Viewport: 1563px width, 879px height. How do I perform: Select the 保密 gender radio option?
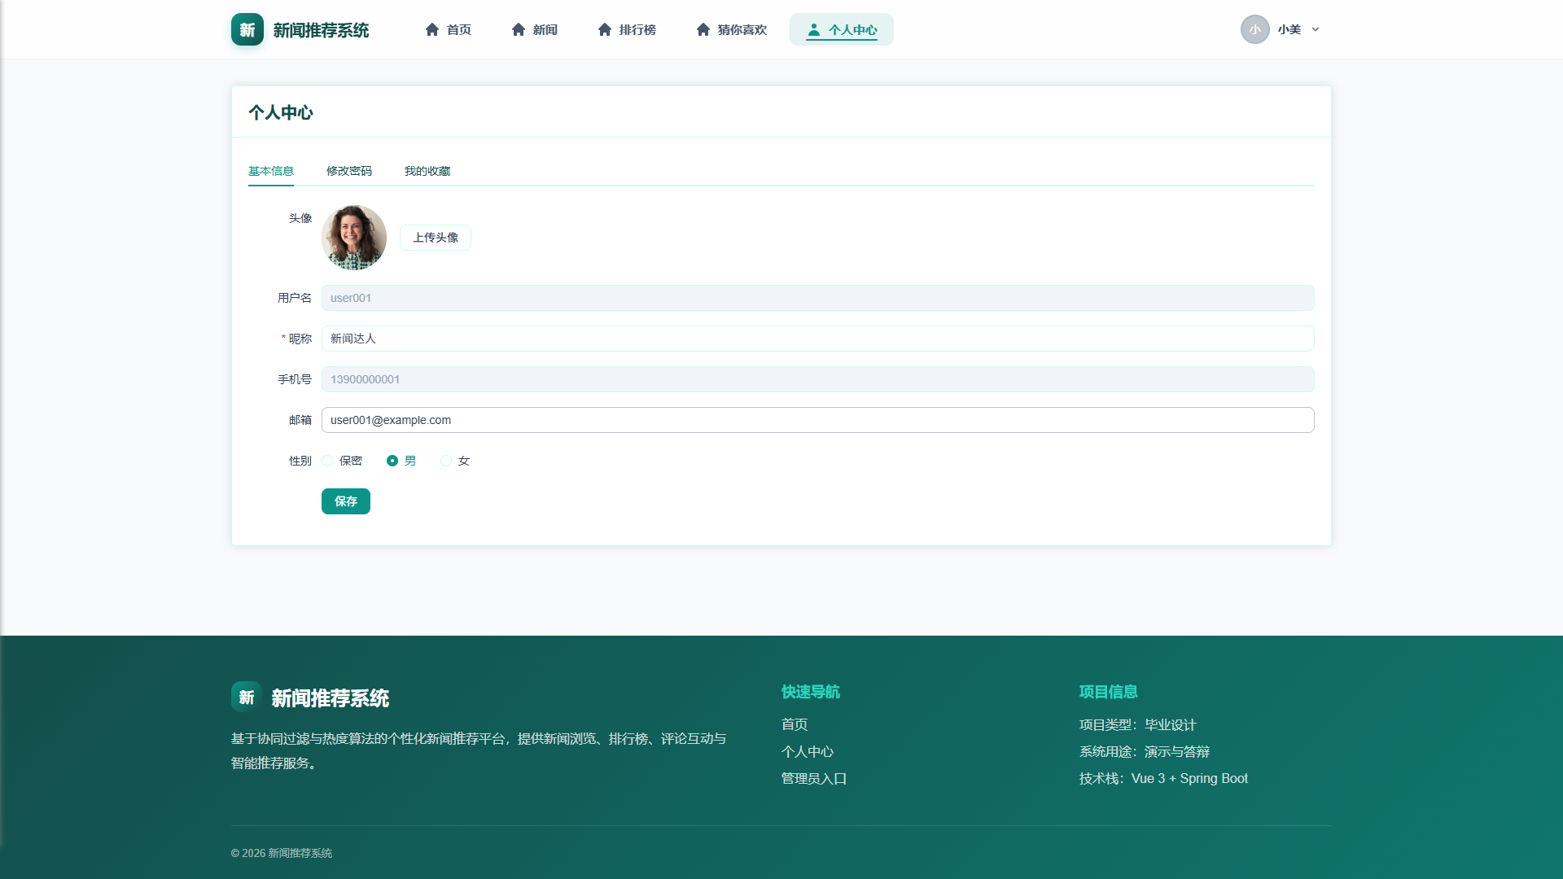[x=327, y=461]
